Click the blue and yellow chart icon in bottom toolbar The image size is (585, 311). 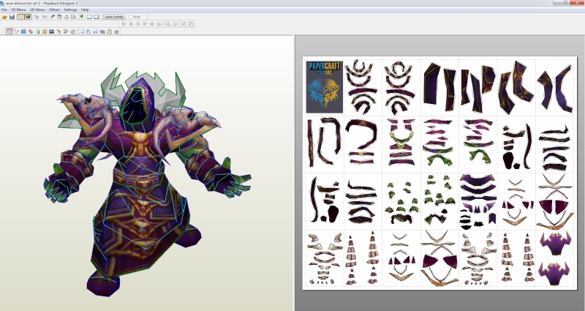click(x=102, y=31)
